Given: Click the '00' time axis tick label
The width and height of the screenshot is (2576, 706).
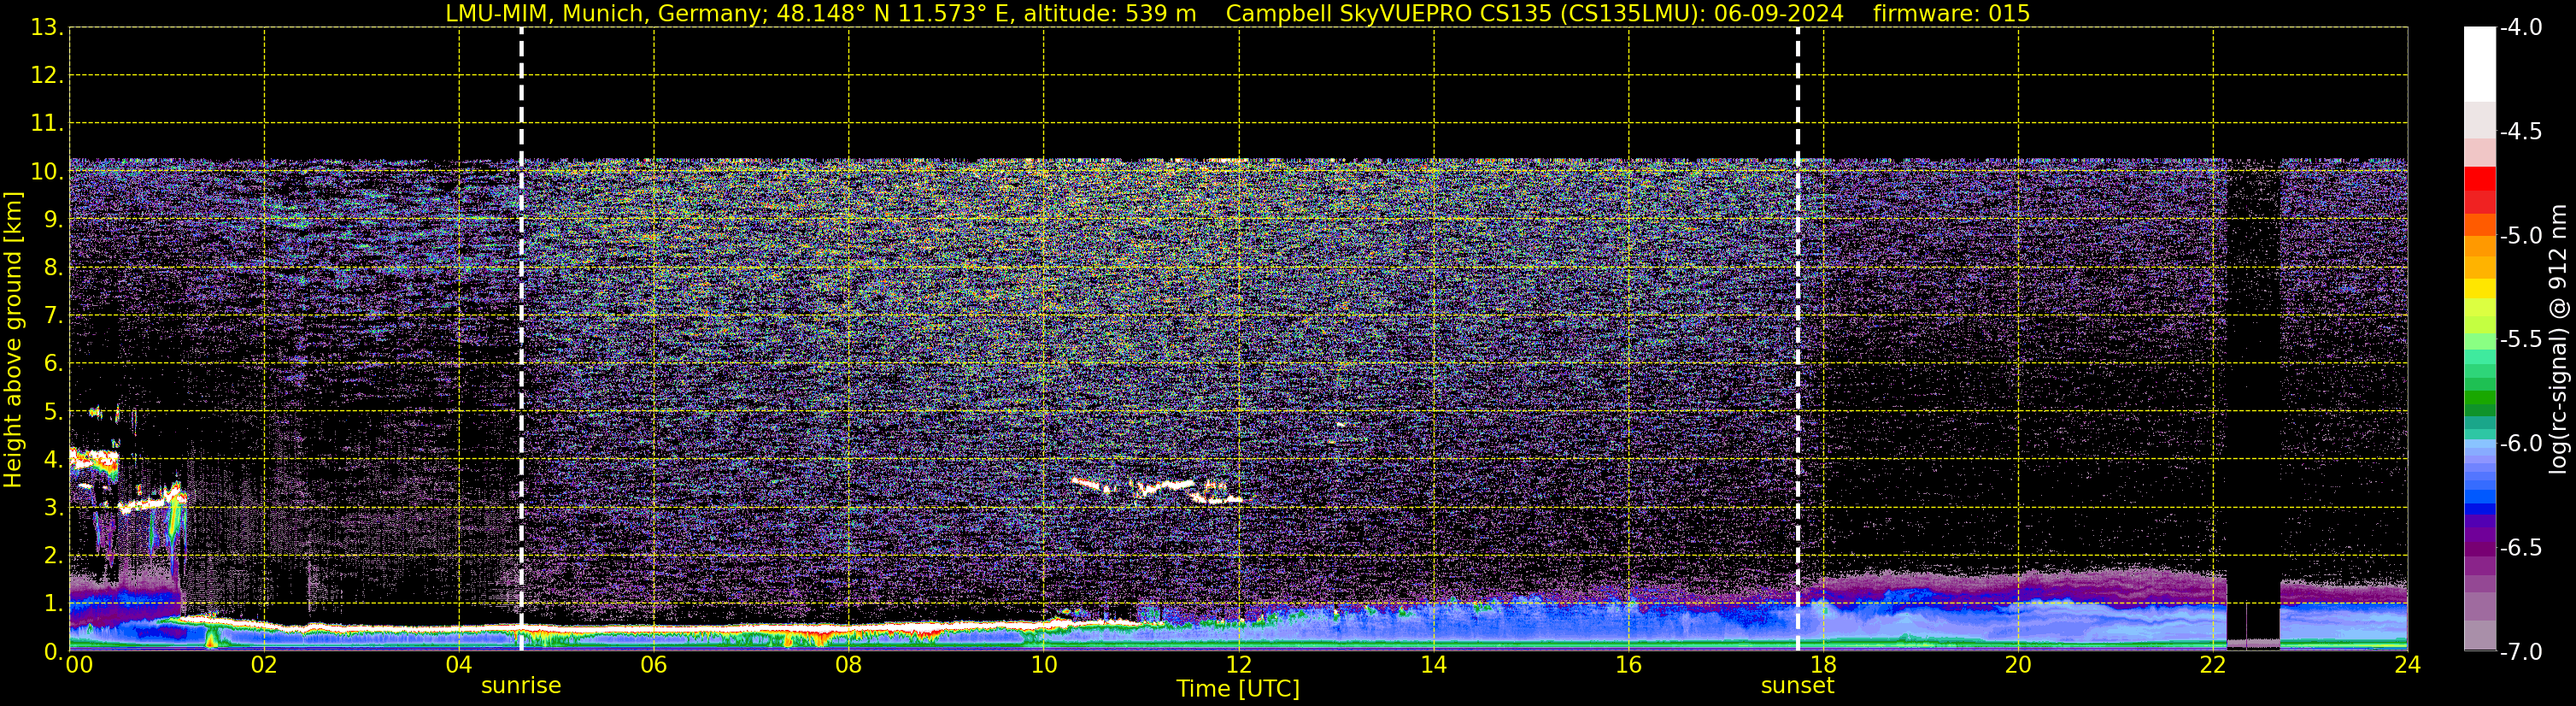Looking at the screenshot, I should click(79, 665).
